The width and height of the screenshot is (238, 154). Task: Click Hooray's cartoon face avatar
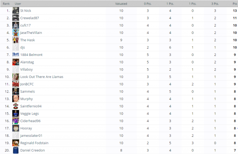coord(16,128)
